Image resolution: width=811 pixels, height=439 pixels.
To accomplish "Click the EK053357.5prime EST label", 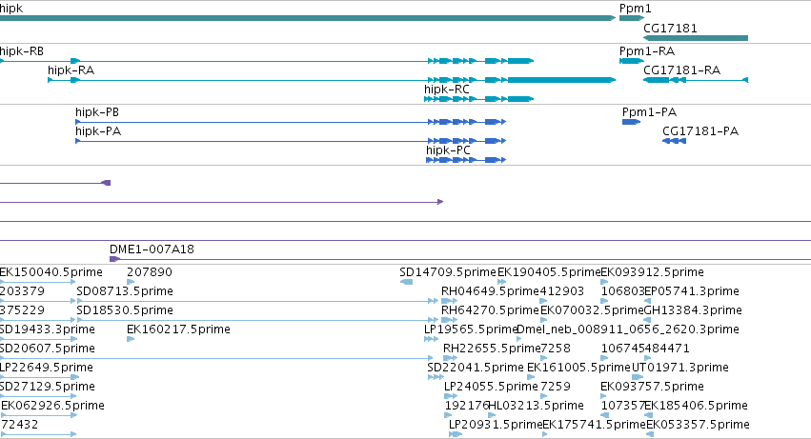I will 698,425.
